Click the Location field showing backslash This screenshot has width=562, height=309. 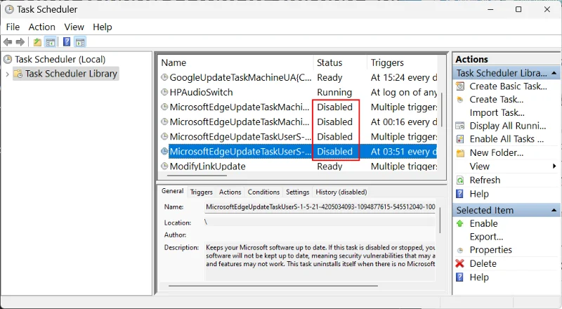point(320,222)
